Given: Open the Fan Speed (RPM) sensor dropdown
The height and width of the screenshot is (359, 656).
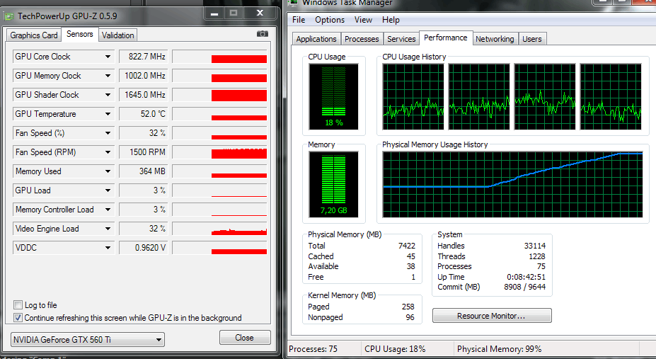Looking at the screenshot, I should (x=108, y=152).
